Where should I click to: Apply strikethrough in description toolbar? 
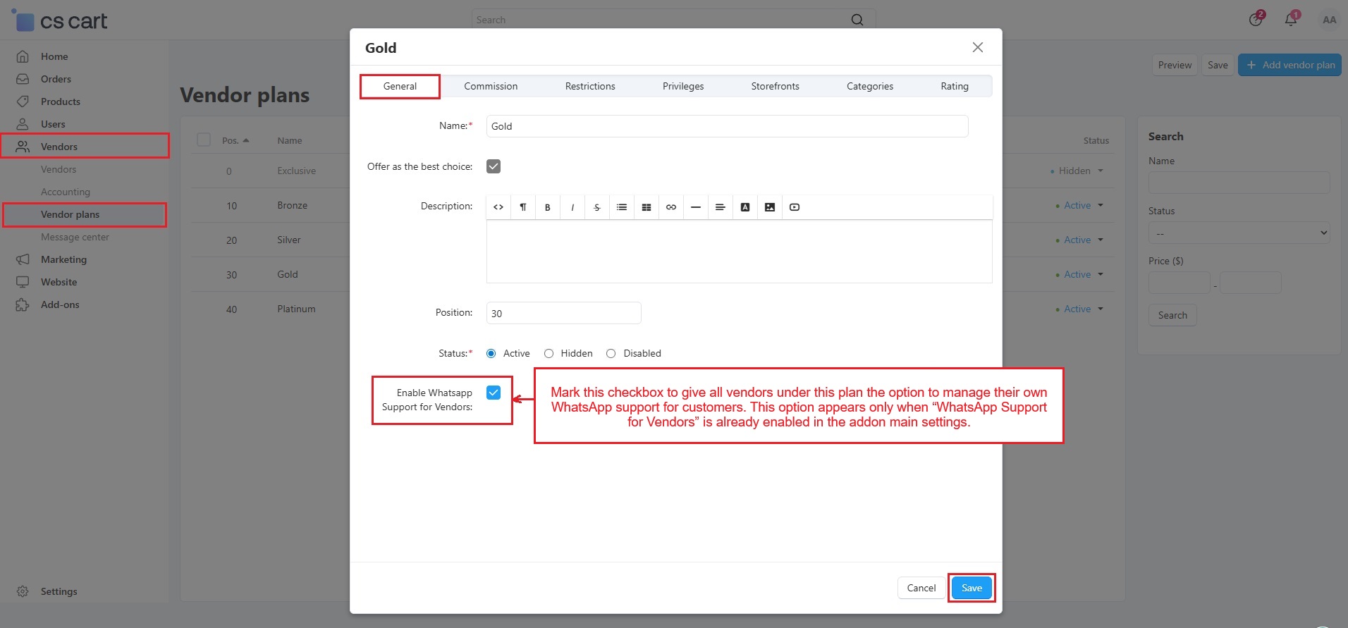(597, 207)
